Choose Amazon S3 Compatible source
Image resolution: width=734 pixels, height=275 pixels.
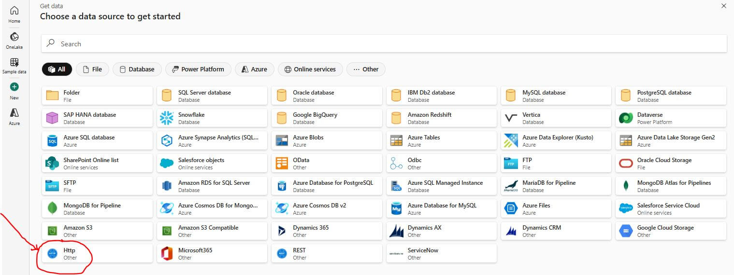[x=213, y=231]
